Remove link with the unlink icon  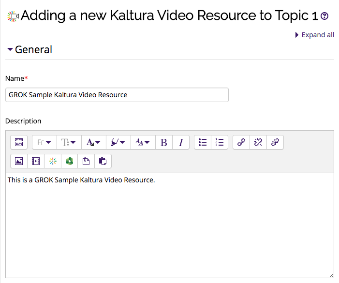[x=258, y=142]
